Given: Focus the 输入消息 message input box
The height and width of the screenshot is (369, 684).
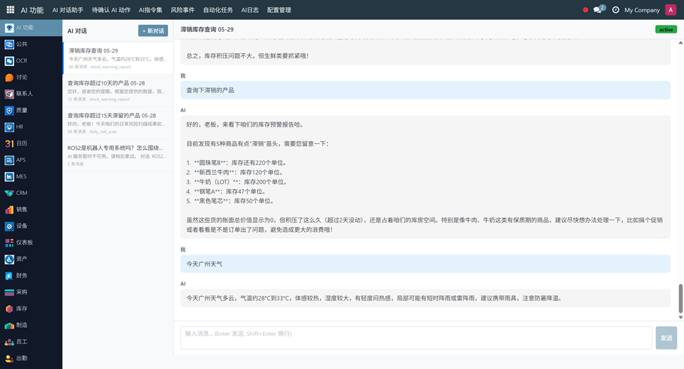Looking at the screenshot, I should pyautogui.click(x=416, y=338).
